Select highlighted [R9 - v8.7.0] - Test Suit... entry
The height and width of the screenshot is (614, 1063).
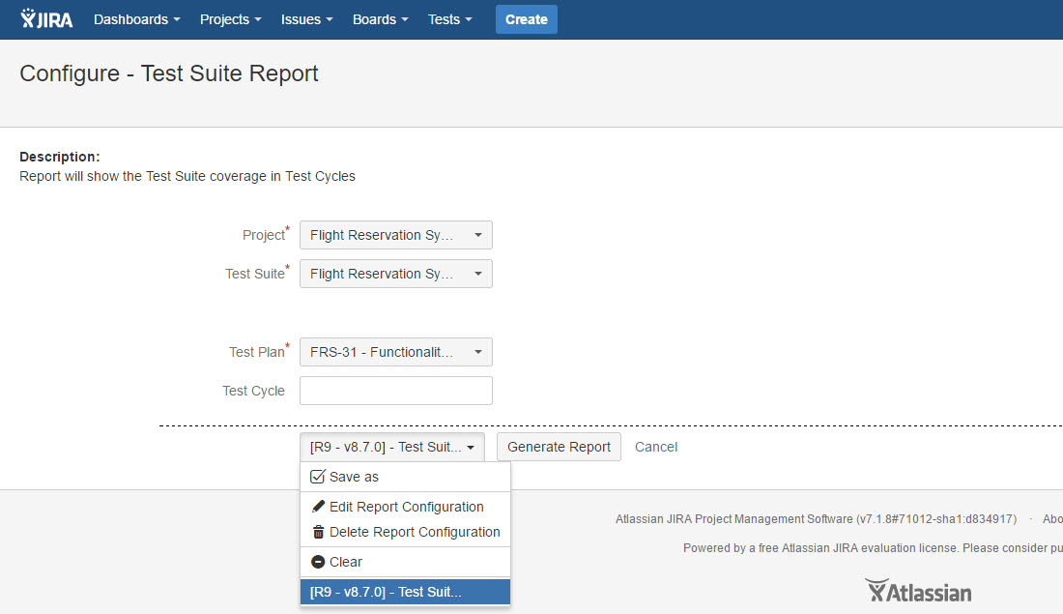pos(406,592)
